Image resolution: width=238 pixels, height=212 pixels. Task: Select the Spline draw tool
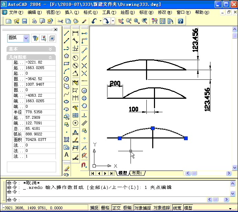(66, 94)
